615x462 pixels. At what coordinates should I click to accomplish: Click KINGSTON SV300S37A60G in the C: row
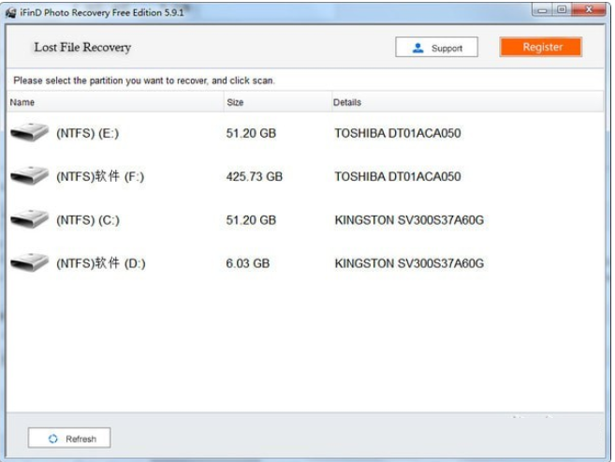[409, 220]
